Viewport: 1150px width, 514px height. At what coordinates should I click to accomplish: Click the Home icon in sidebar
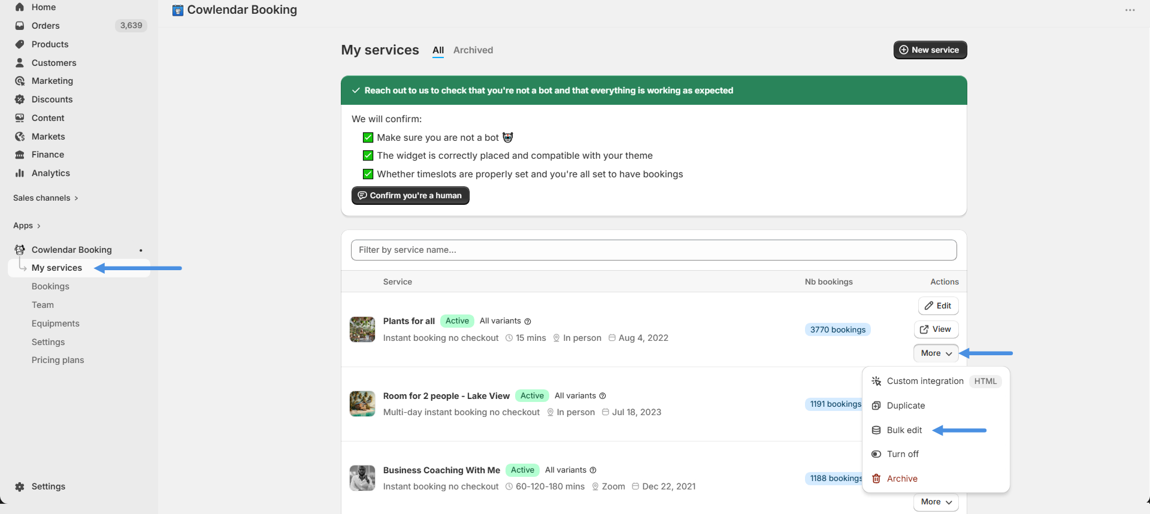point(20,7)
